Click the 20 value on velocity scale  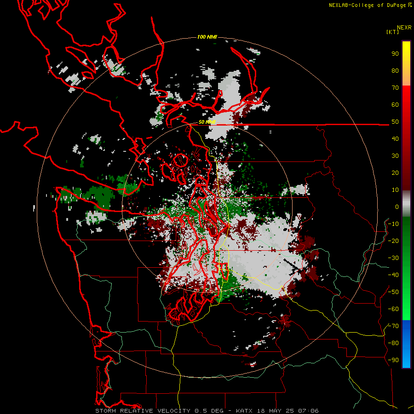(395, 172)
